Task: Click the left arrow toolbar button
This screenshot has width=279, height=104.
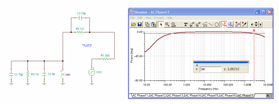Action: 252,24
